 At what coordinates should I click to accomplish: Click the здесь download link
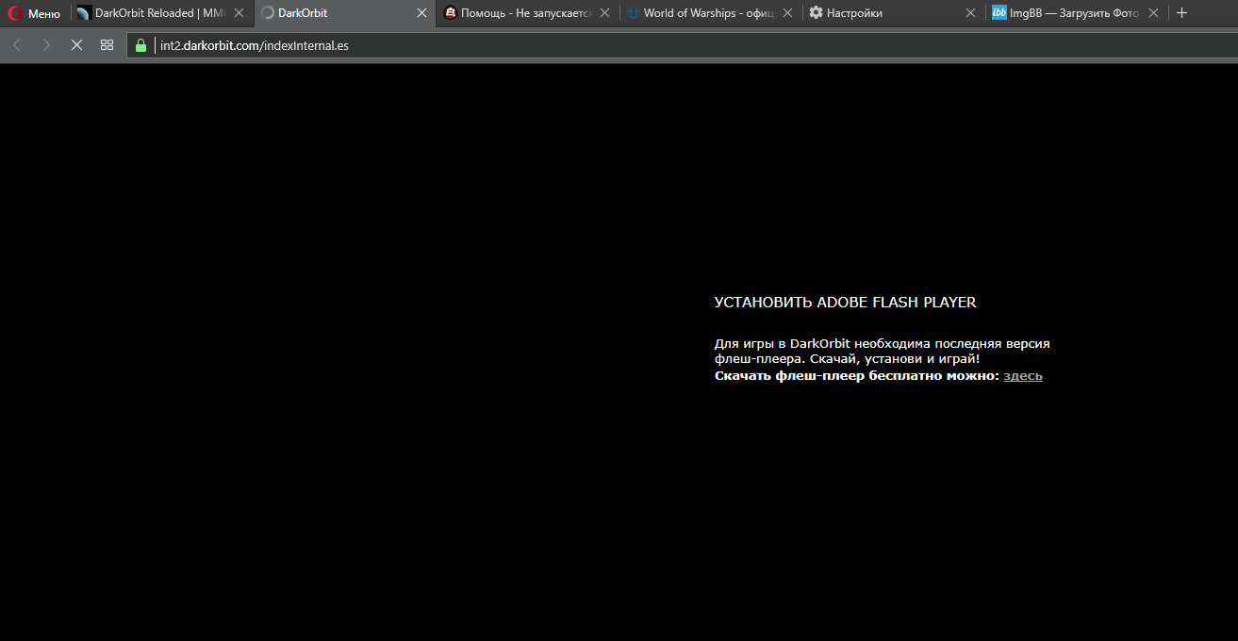tap(1023, 376)
